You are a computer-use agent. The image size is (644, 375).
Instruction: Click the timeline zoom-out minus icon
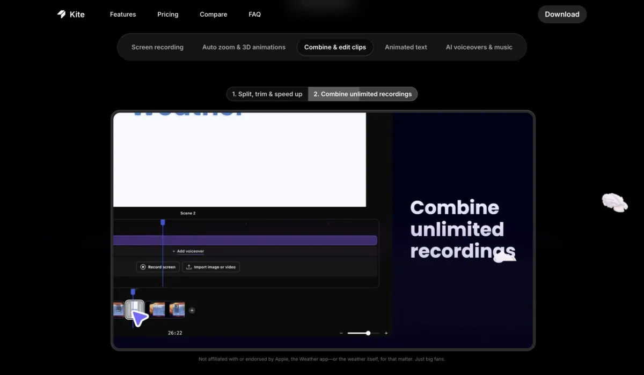click(341, 333)
